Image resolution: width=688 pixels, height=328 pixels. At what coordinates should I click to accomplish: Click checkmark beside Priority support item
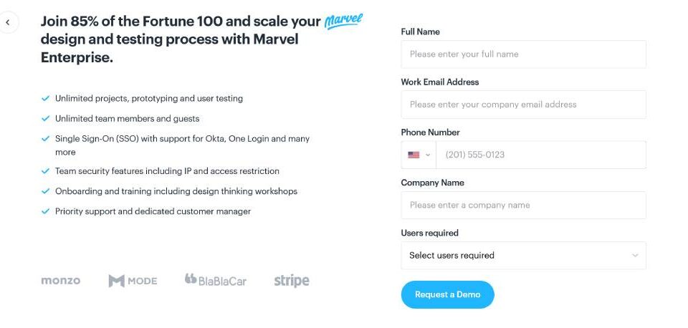pyautogui.click(x=46, y=211)
